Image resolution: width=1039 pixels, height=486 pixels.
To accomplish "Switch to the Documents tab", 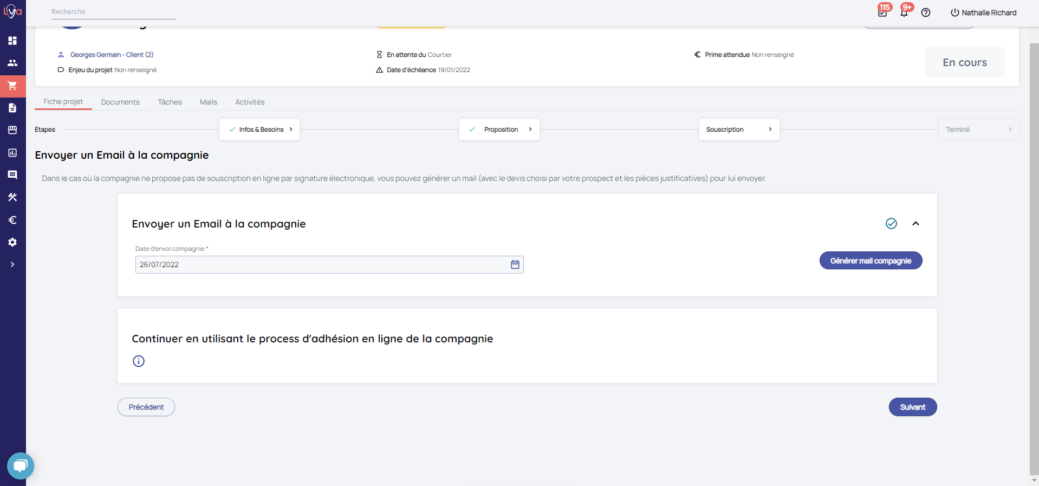I will (x=120, y=102).
